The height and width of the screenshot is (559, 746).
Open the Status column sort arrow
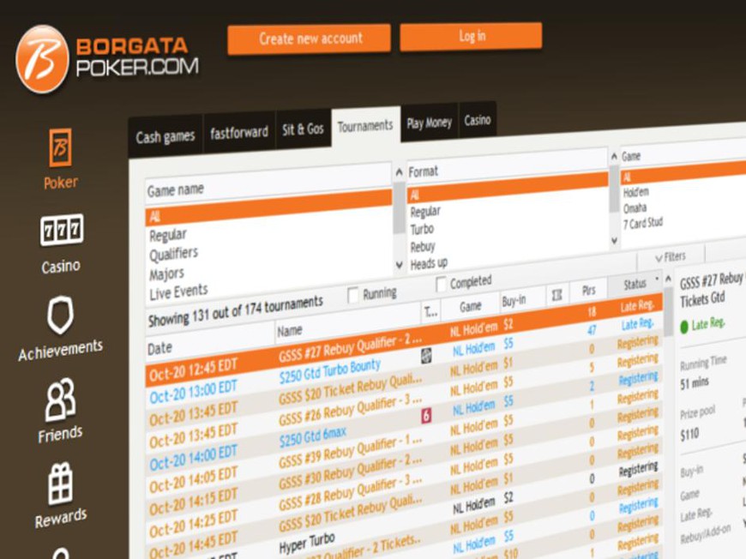pyautogui.click(x=657, y=279)
